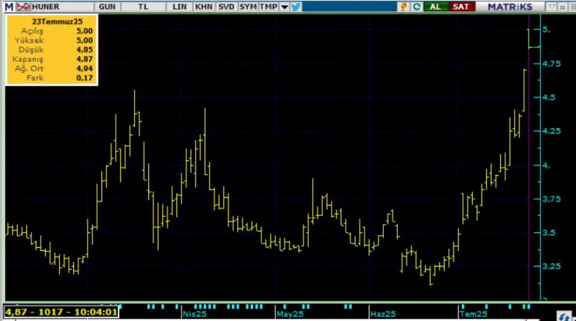Viewport: 576px width, 321px height.
Task: Open the HUNER symbol field
Action: pos(62,7)
